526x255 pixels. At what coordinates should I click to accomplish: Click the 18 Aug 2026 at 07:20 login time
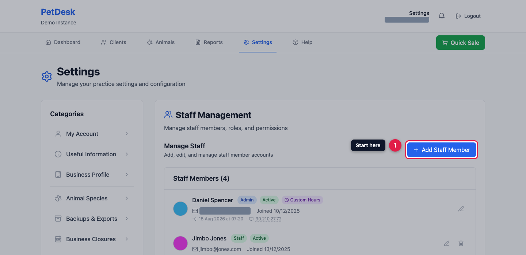tap(221, 219)
